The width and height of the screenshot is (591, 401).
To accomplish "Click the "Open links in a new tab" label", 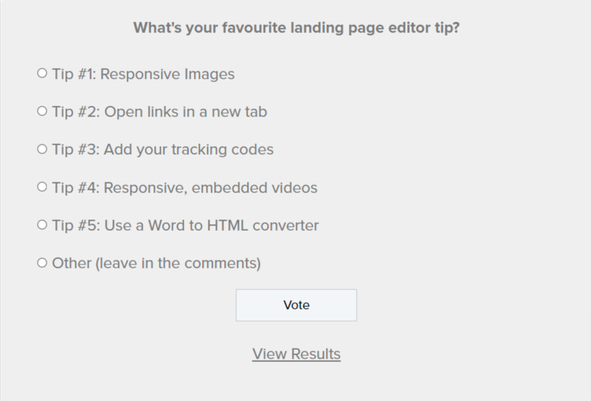I will [x=185, y=112].
